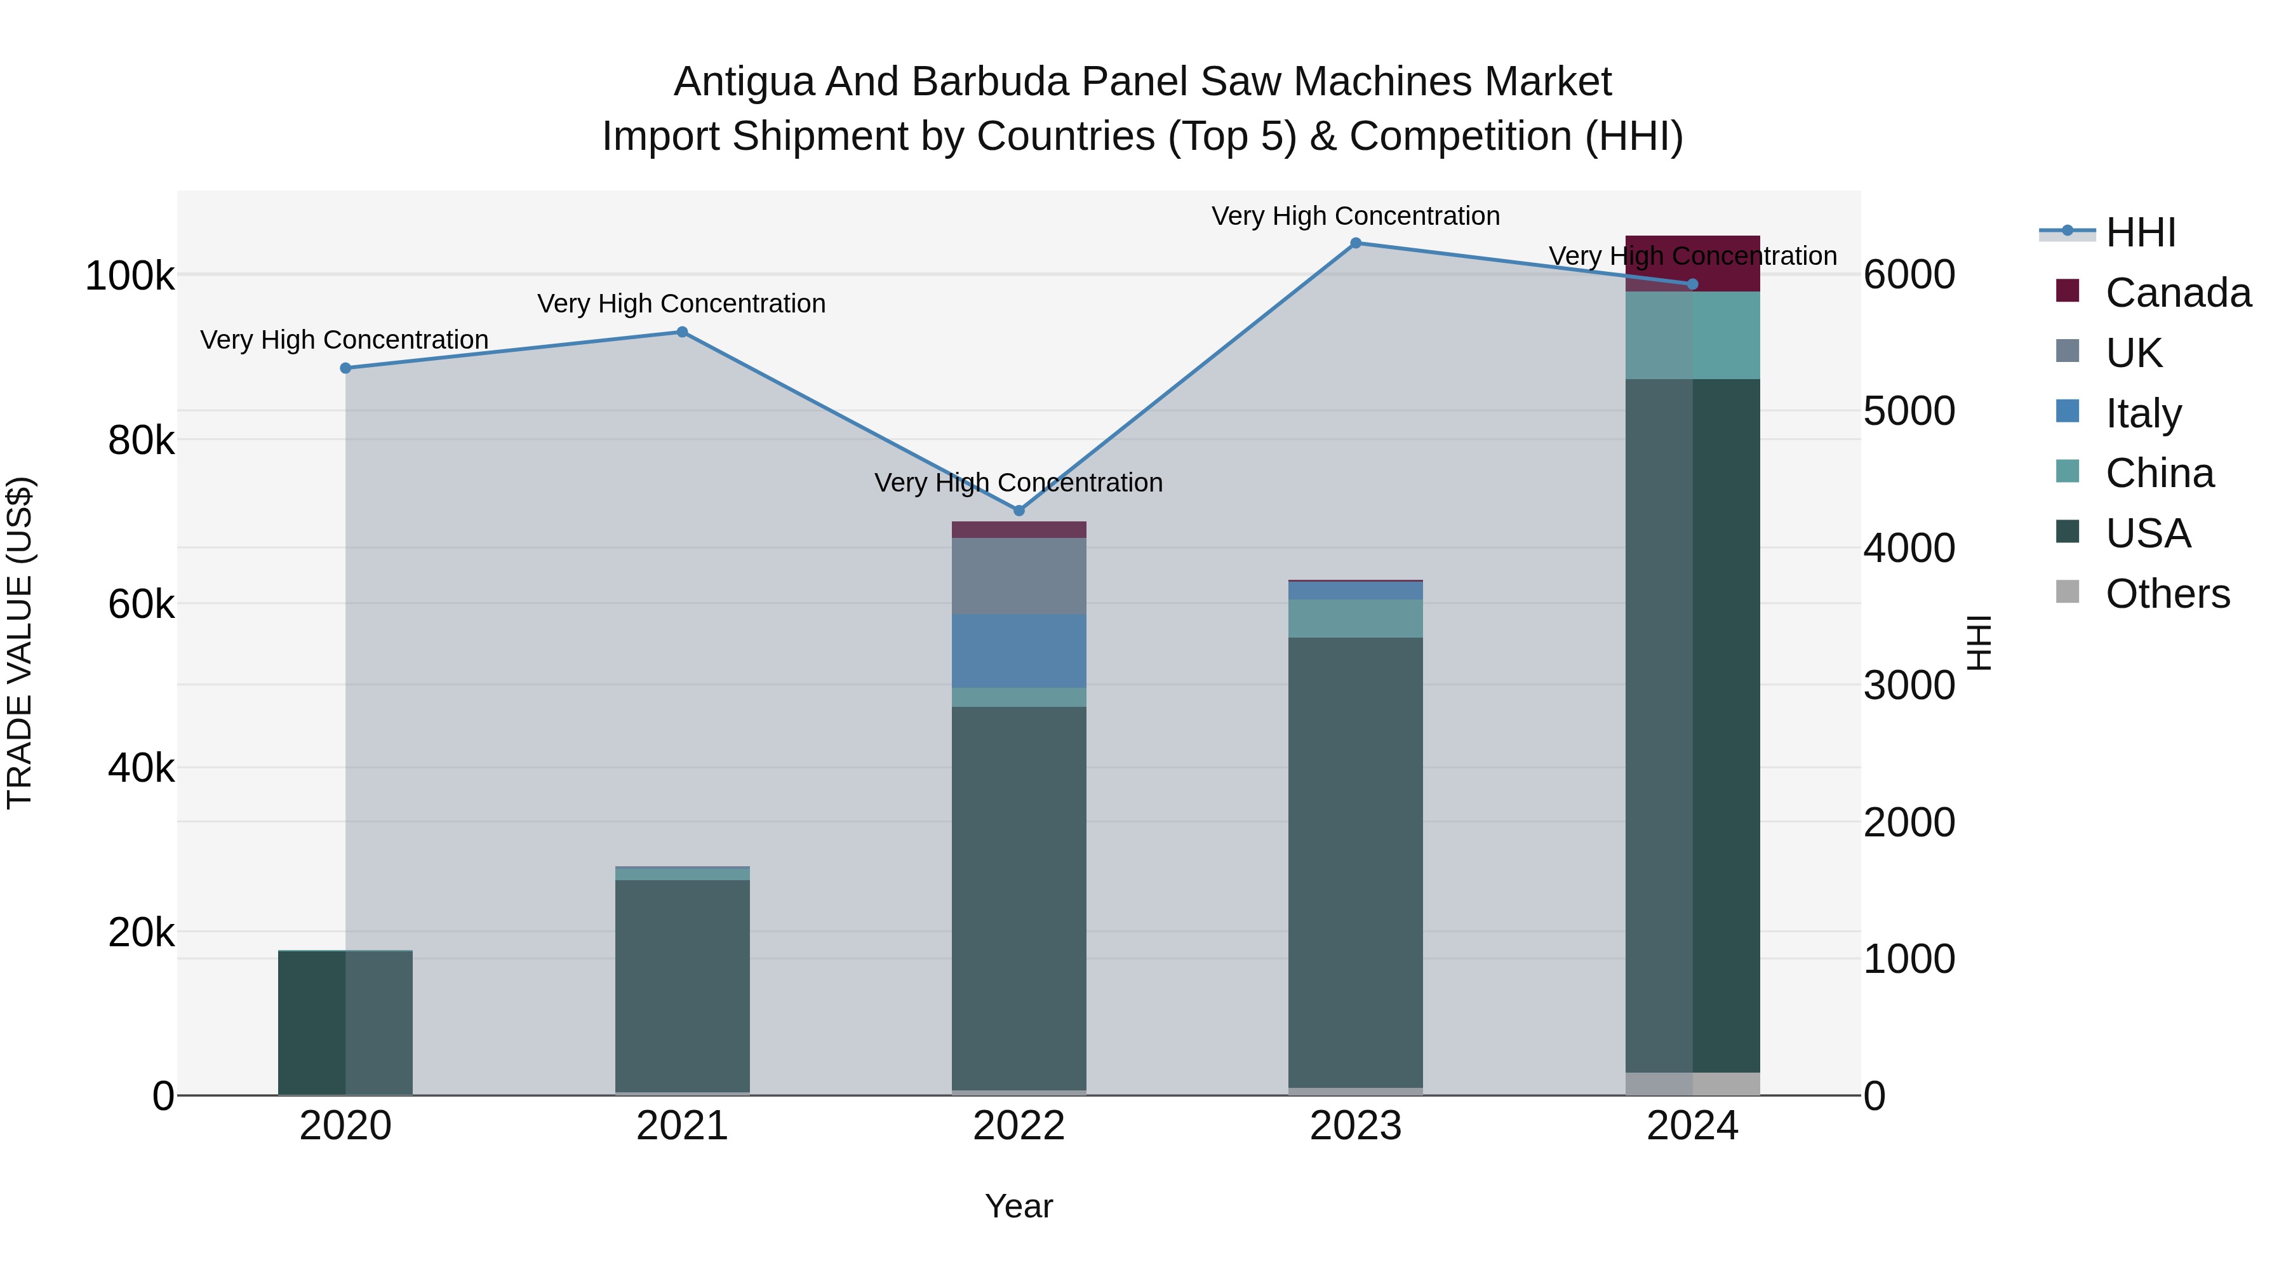Click the 2022 Very High Concentration label
The image size is (2286, 1286).
1019,483
